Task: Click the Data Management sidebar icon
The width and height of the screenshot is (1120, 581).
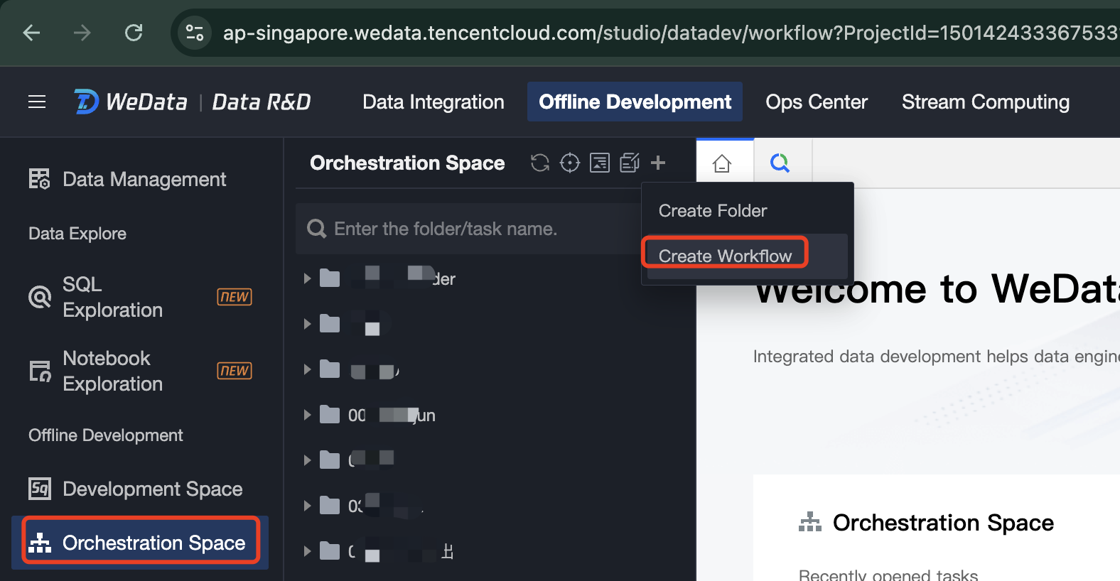Action: [x=39, y=179]
